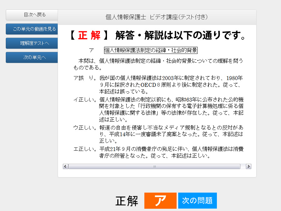Click the sentence starting 本問は、個人情報保護法制定
The image size is (281, 211).
[158, 64]
